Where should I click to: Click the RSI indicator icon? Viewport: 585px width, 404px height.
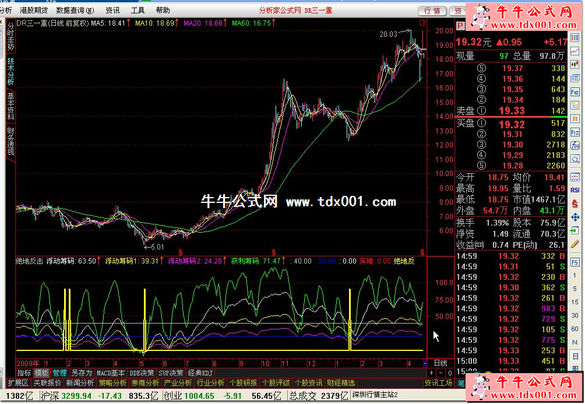(x=575, y=189)
